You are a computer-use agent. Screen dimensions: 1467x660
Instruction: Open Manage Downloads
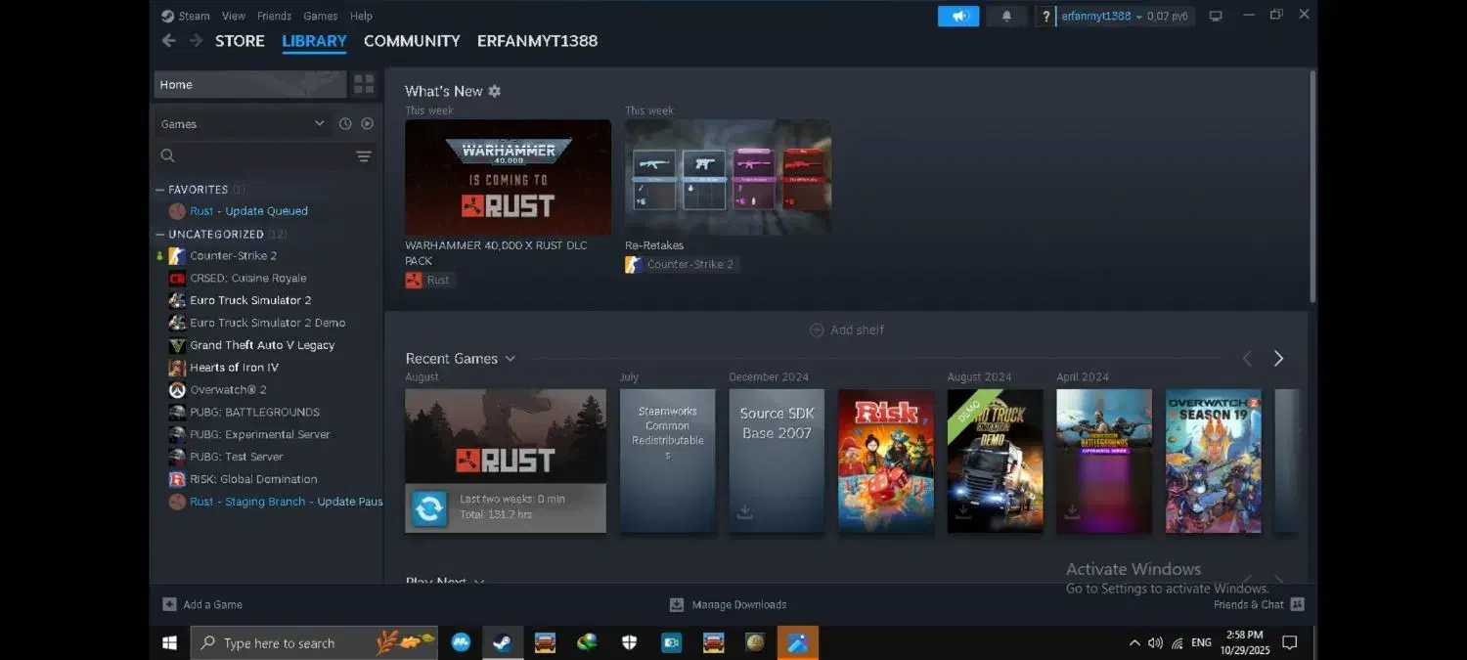click(728, 604)
